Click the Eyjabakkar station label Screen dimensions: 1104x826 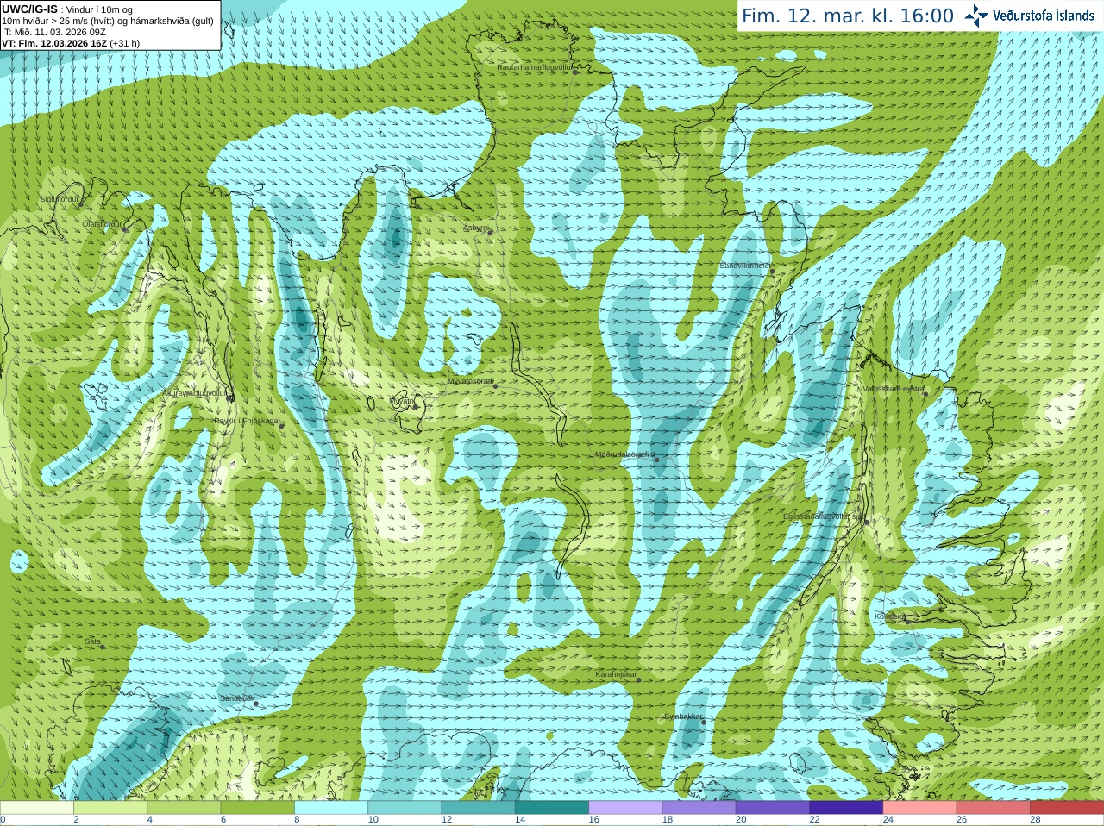point(683,716)
